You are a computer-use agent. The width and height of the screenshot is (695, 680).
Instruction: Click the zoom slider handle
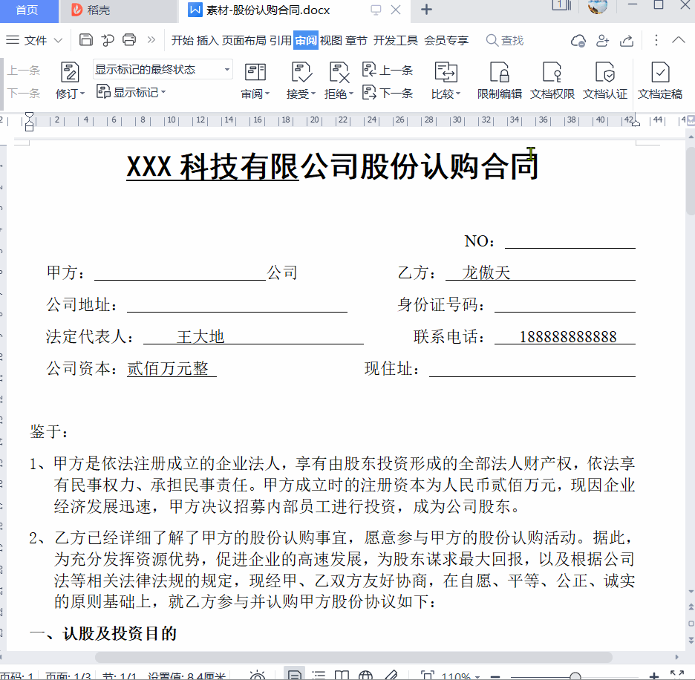[x=575, y=677]
